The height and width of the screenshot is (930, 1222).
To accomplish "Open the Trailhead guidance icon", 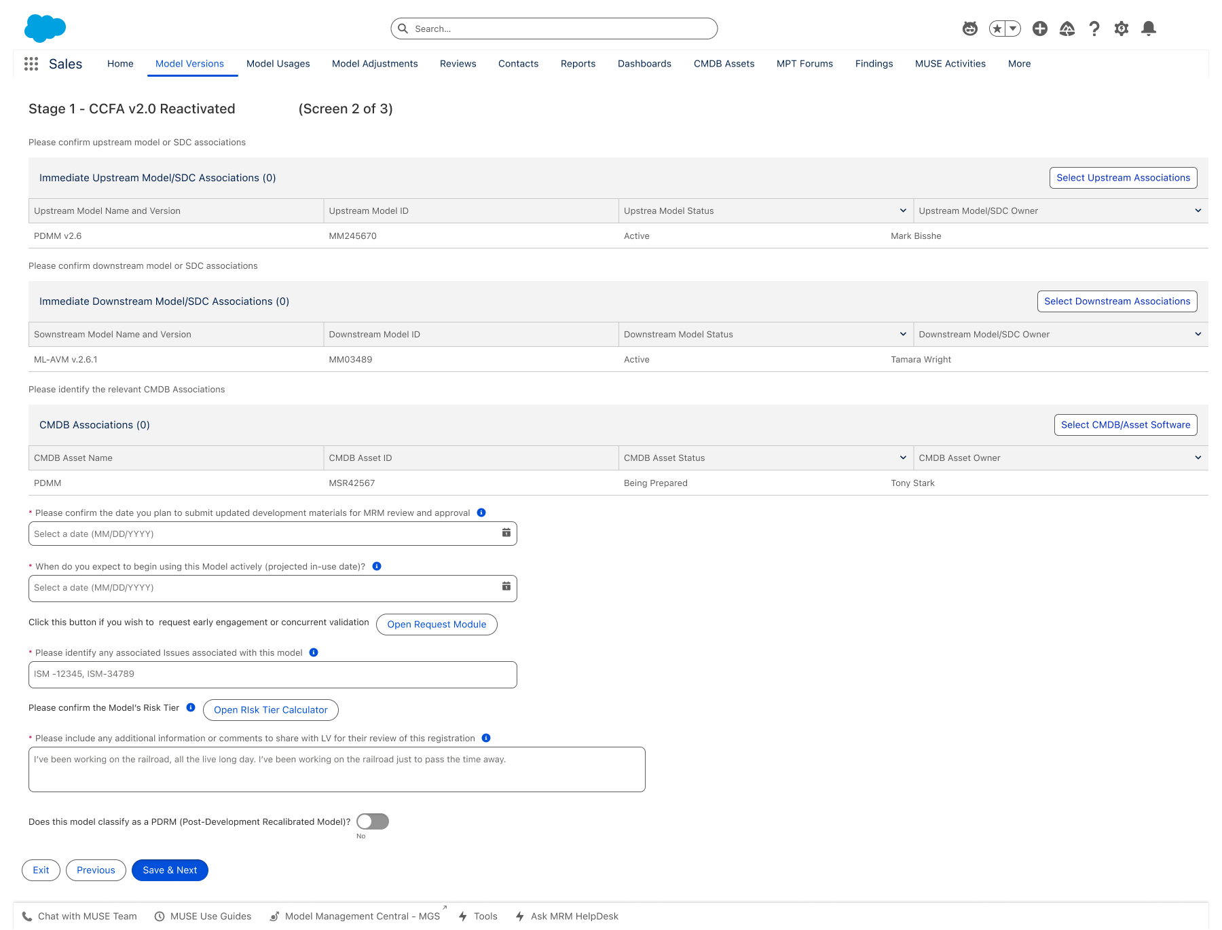I will pyautogui.click(x=1067, y=29).
